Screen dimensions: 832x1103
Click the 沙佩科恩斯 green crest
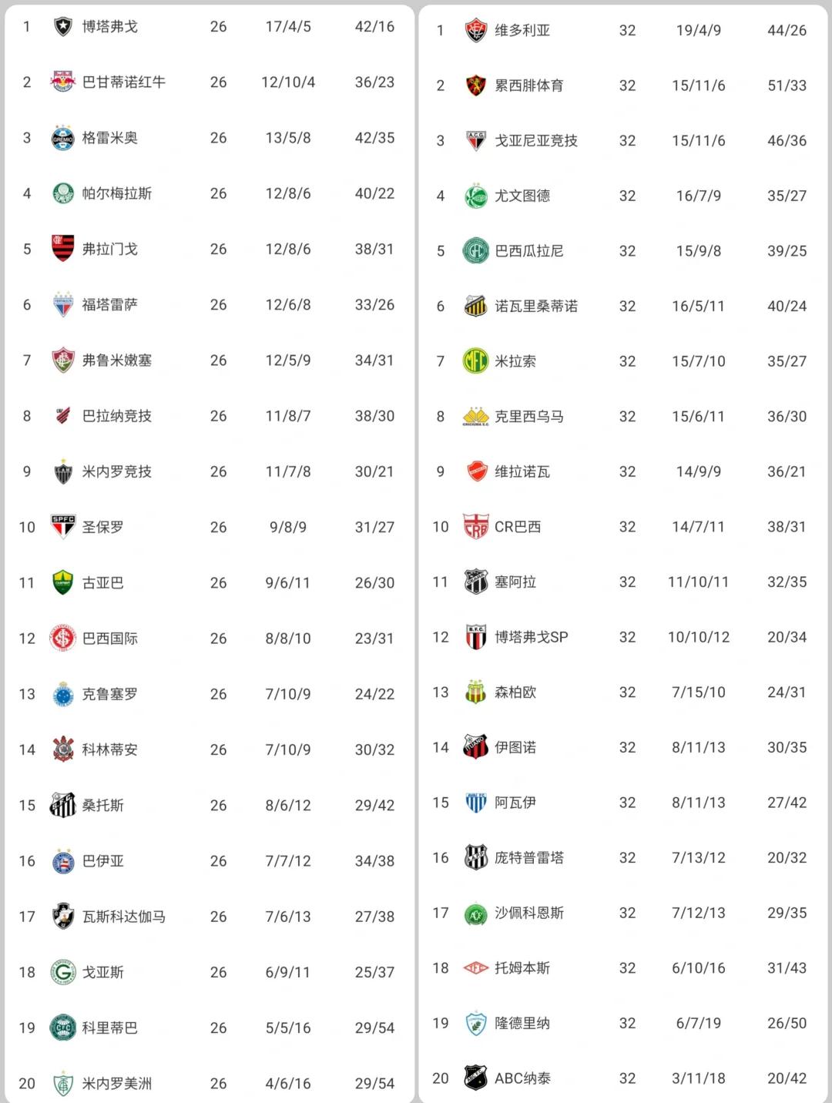(x=476, y=913)
